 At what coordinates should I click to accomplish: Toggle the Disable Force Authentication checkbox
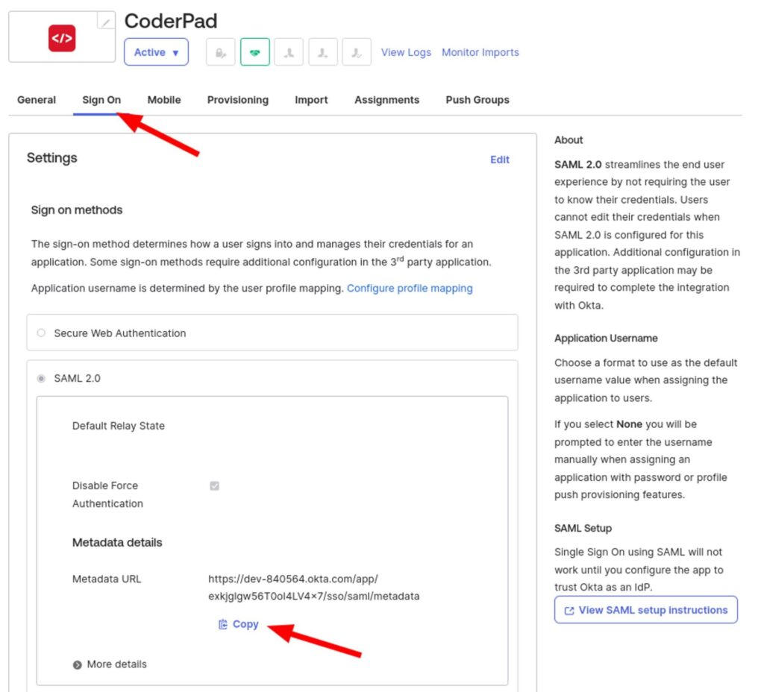tap(214, 485)
